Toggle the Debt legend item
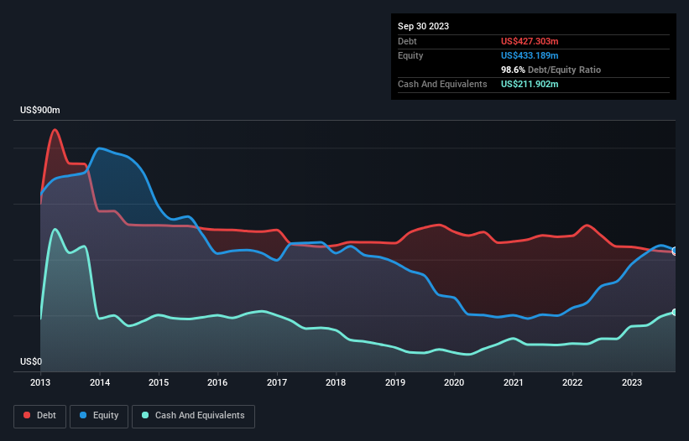Viewport: 689px width, 441px height. point(39,415)
